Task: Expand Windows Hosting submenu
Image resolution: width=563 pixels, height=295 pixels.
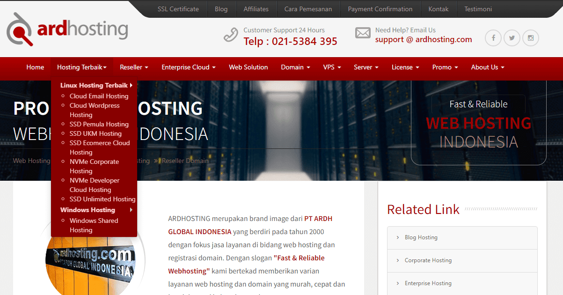Action: click(96, 210)
